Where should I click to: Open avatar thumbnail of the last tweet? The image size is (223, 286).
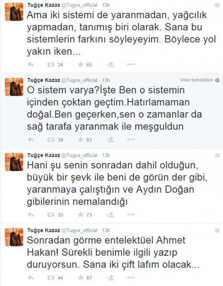[14, 237]
